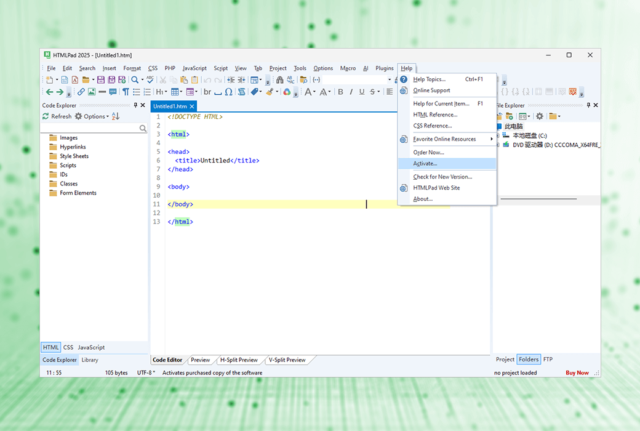Click the binoculars Find icon
This screenshot has width=640, height=431.
pos(279,79)
